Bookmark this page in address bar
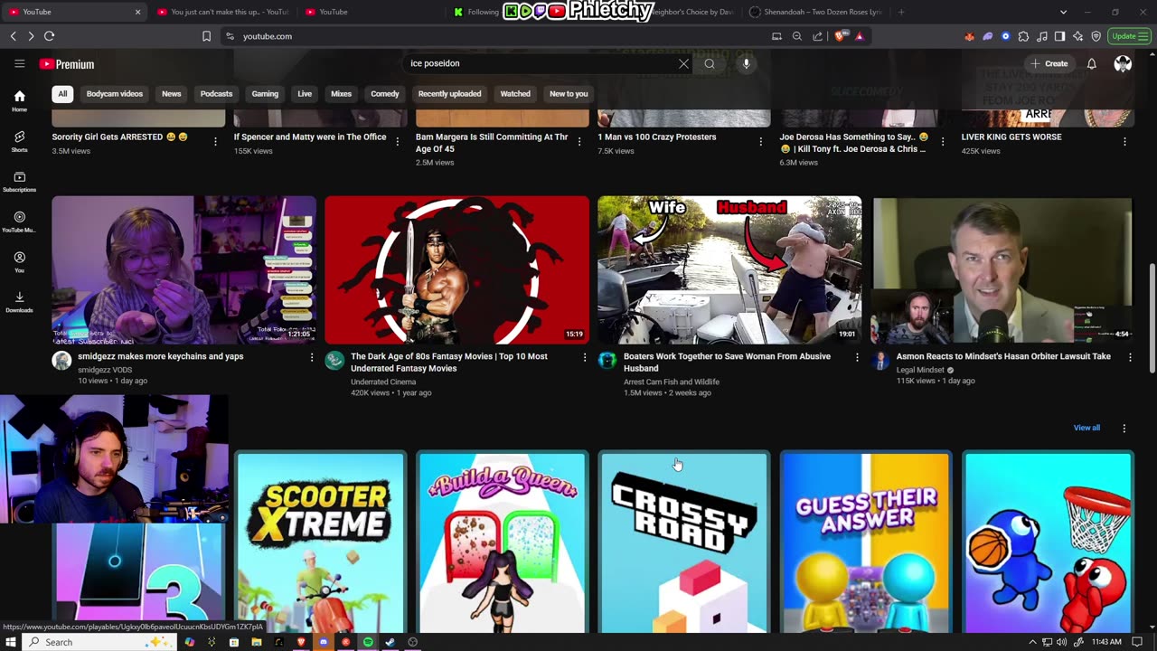Image resolution: width=1157 pixels, height=651 pixels. [x=206, y=36]
